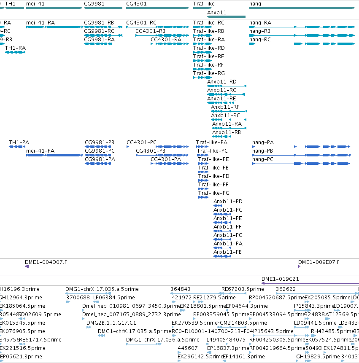359x363 pixels.
Task: Select the DME1-009E07.F feature
Action: [x=299, y=266]
